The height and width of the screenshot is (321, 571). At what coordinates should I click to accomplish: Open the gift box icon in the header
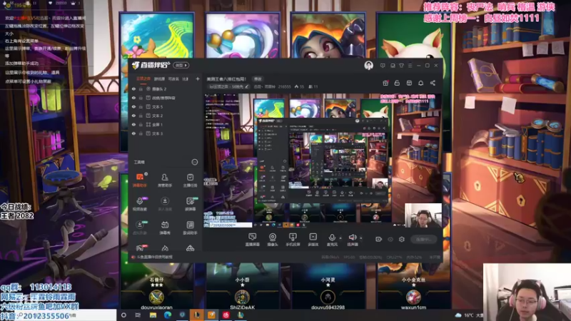[x=385, y=83]
